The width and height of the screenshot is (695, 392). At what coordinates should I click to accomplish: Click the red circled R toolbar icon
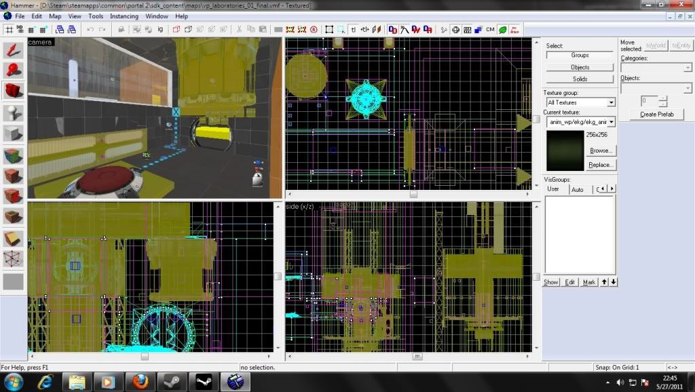pyautogui.click(x=314, y=30)
